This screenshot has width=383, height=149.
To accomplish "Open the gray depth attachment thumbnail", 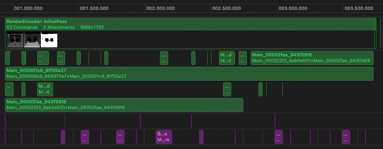I will (x=32, y=40).
